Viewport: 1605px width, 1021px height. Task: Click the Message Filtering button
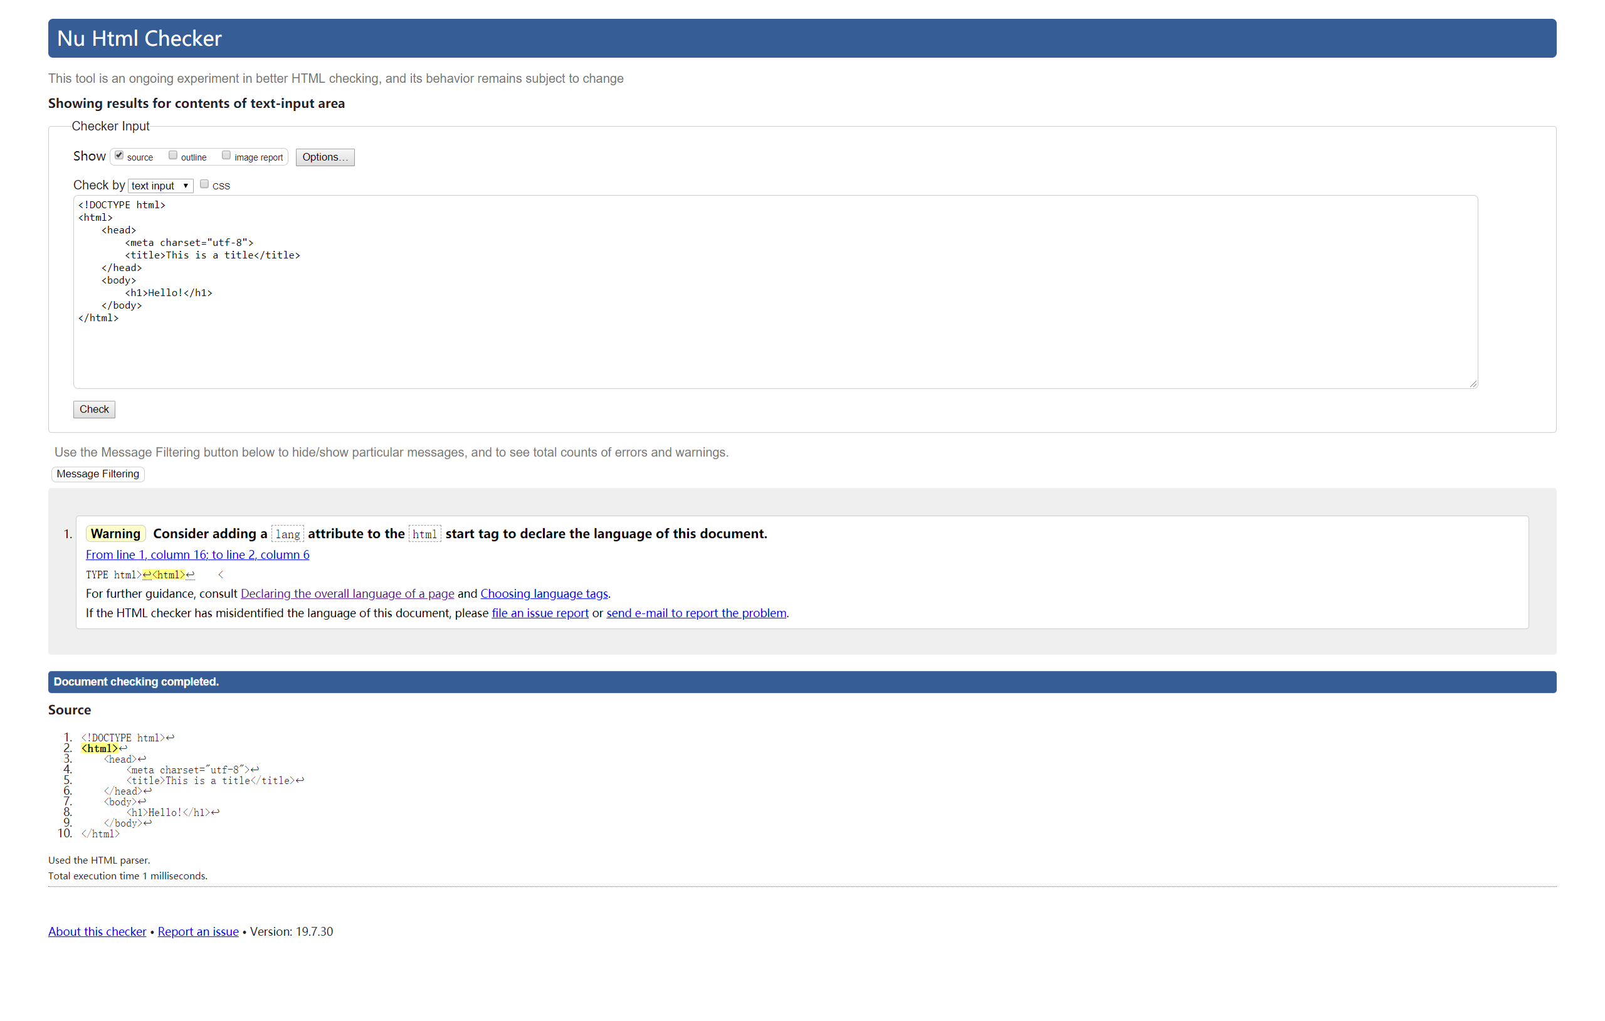click(x=97, y=473)
